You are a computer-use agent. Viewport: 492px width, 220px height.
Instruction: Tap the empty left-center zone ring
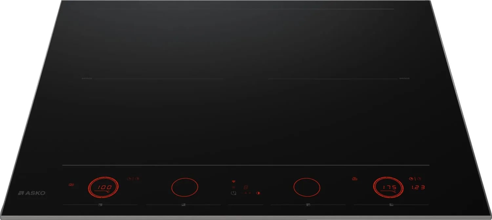(185, 188)
